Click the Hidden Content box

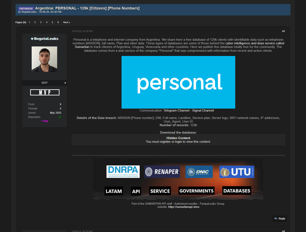[178, 140]
